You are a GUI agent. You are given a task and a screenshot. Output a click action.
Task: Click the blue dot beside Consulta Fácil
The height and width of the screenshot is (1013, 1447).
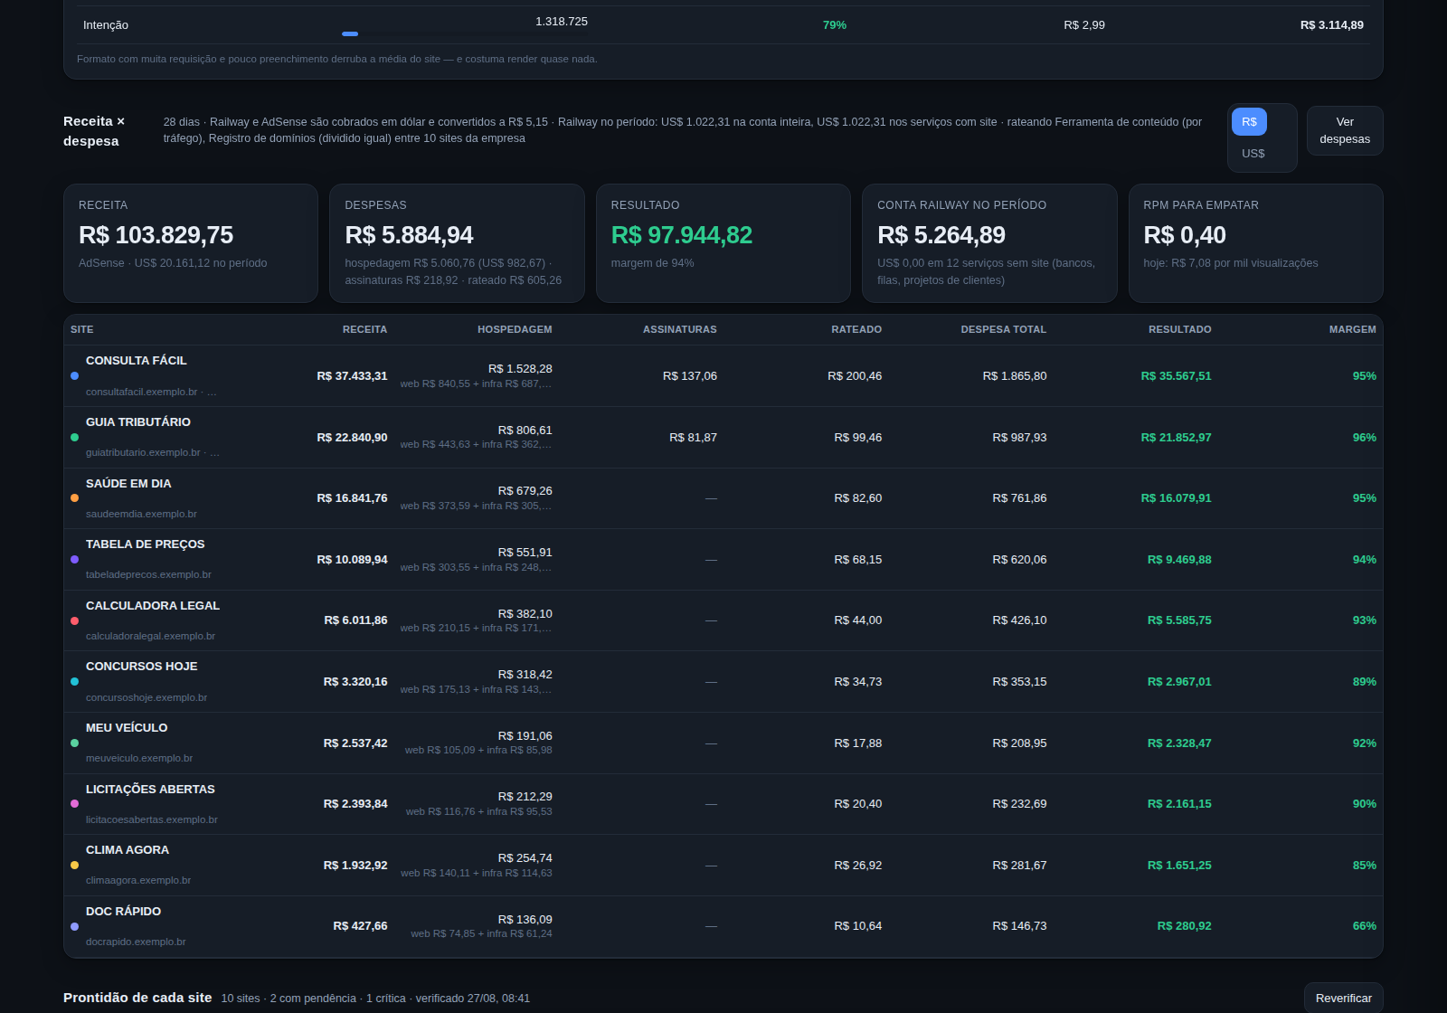coord(74,375)
